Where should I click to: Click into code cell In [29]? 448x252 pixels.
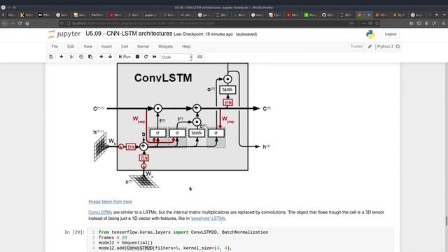[x=240, y=240]
